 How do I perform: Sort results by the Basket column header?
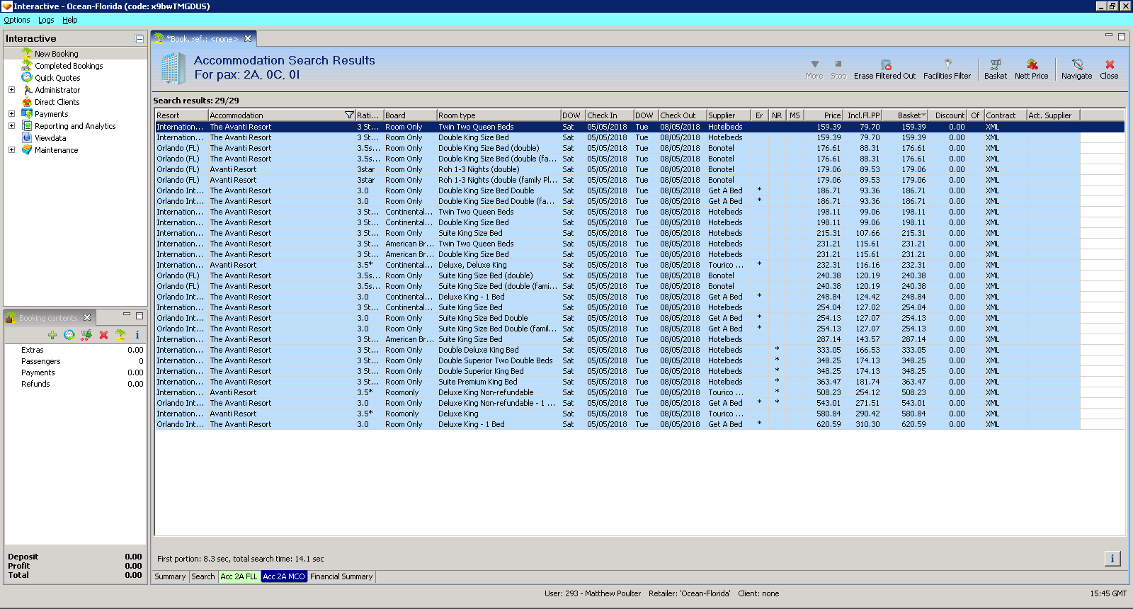905,115
